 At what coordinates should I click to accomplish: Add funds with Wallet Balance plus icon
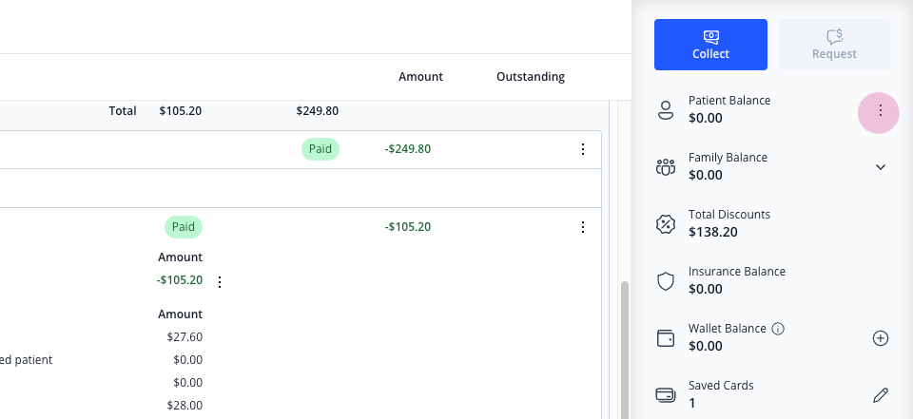pyautogui.click(x=881, y=338)
